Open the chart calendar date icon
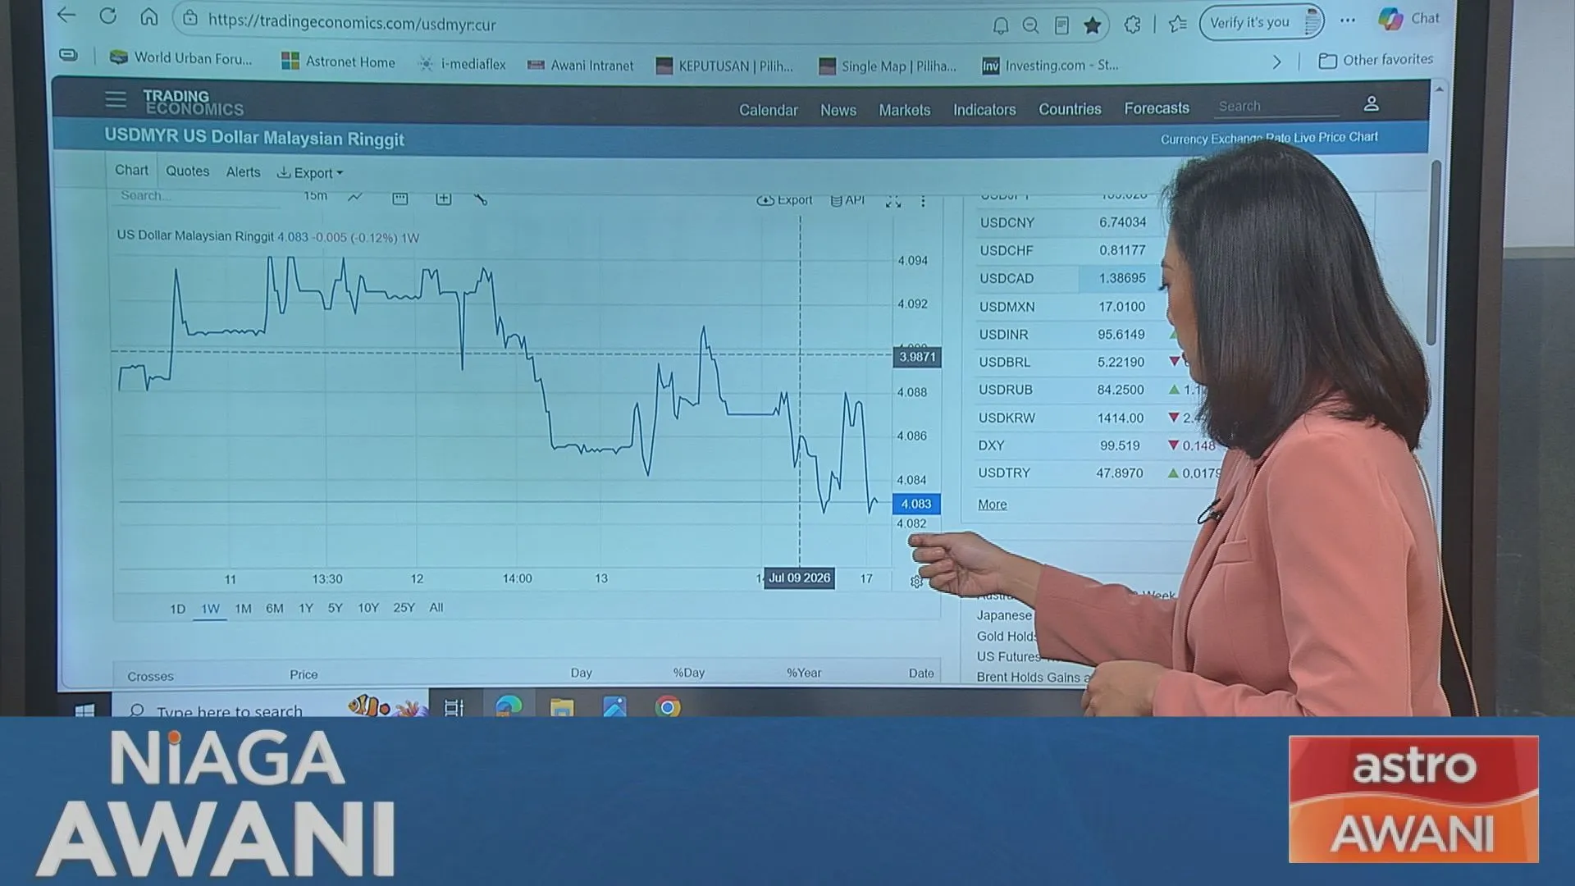This screenshot has width=1575, height=886. [400, 199]
